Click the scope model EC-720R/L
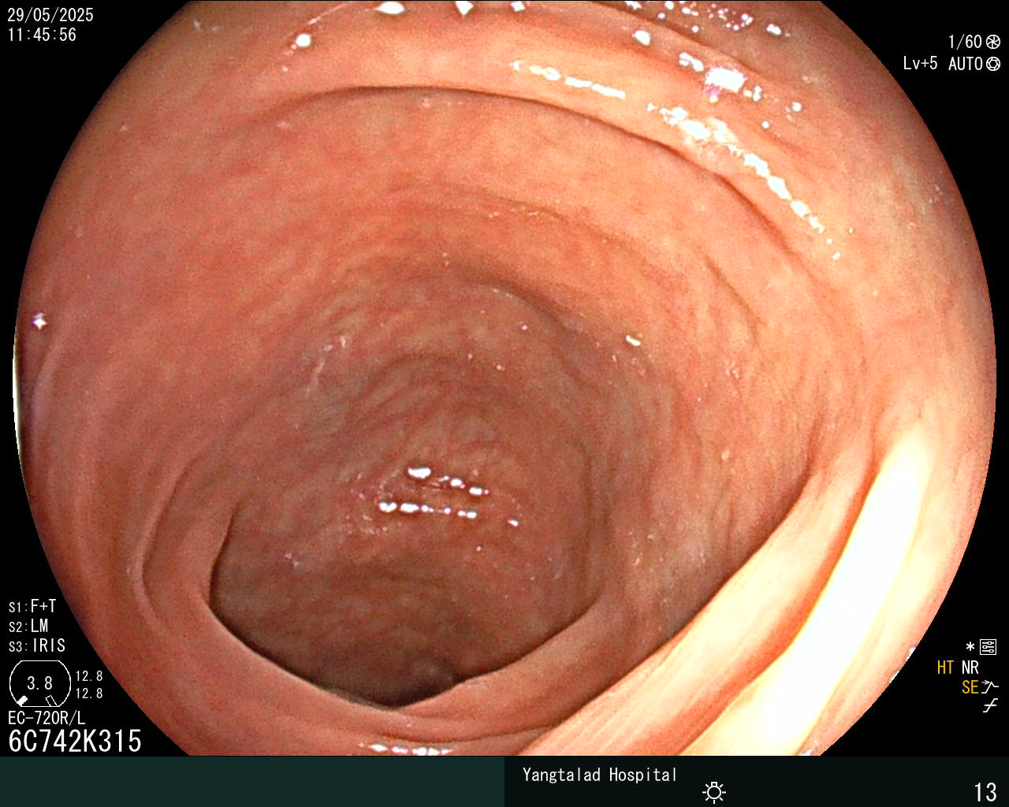The image size is (1009, 807). [x=47, y=719]
